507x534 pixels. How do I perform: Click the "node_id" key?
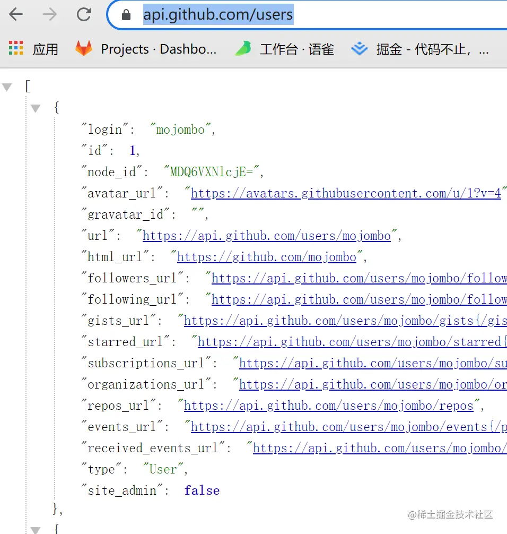(111, 172)
